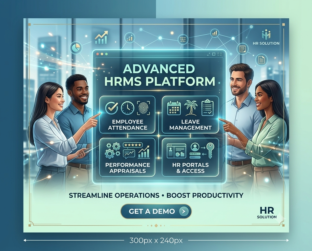Click the green window dot
This screenshot has height=251, width=312.
point(106,54)
